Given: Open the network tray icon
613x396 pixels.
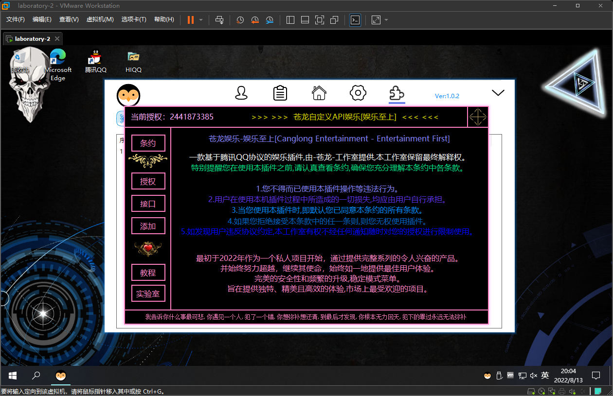Looking at the screenshot, I should pos(522,376).
